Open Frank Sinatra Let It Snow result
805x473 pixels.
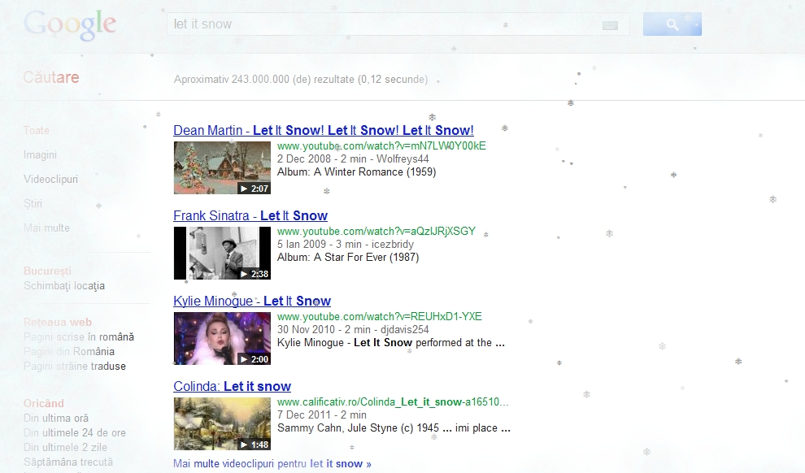250,215
